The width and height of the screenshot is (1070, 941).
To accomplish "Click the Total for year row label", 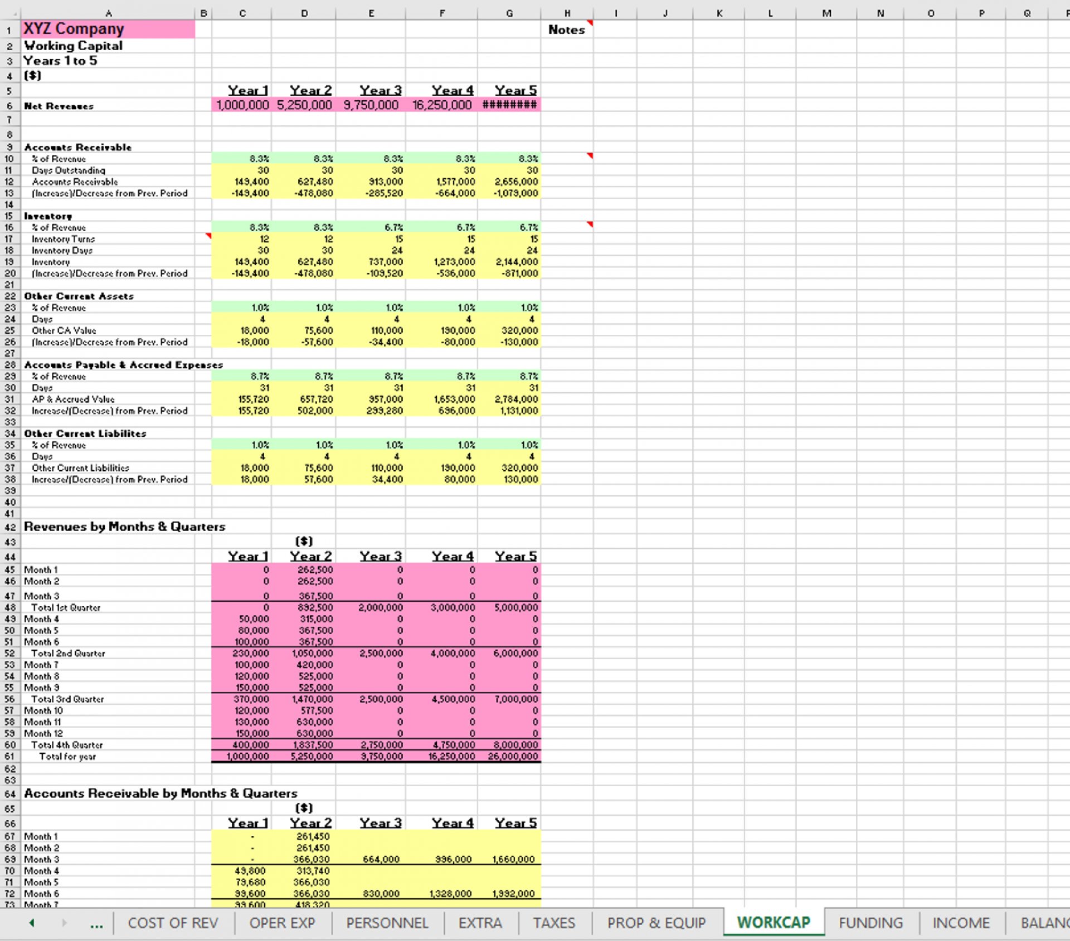I will point(67,756).
